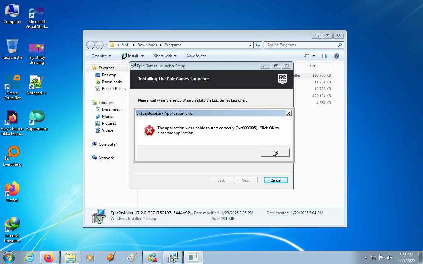Launch Notepad++ desktop shortcut
Screen dimensions: 423x264
(x=37, y=85)
